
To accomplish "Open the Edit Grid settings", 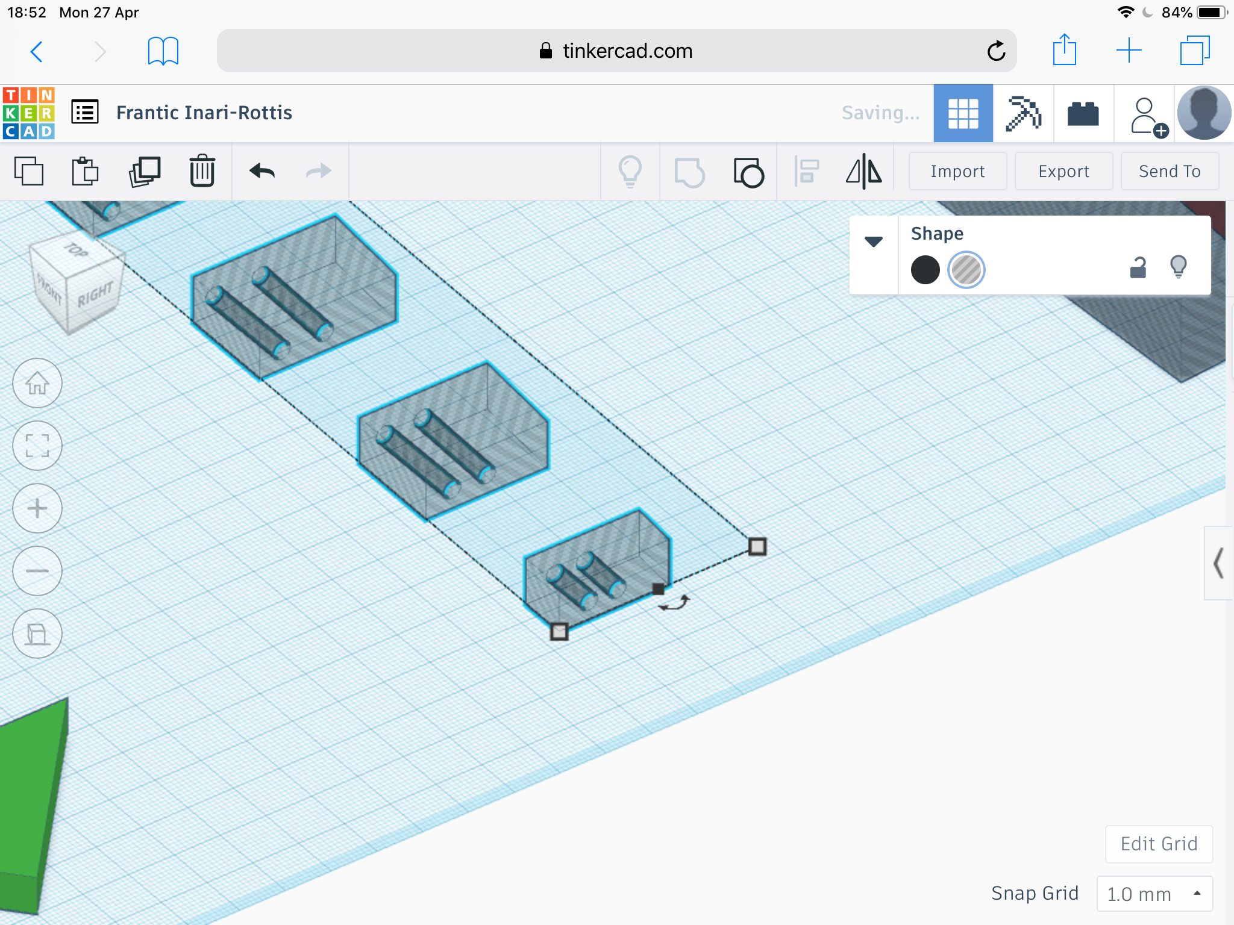I will [x=1159, y=844].
